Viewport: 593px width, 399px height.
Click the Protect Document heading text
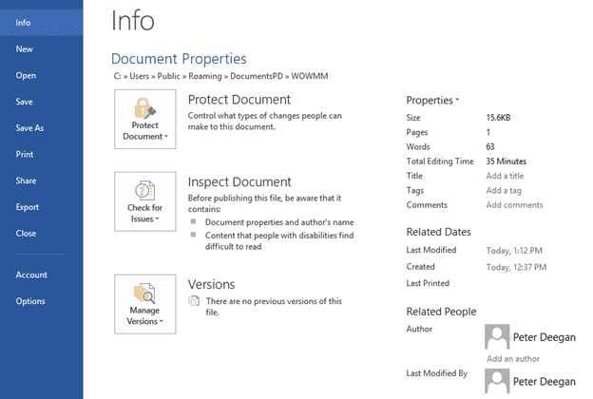tap(239, 100)
